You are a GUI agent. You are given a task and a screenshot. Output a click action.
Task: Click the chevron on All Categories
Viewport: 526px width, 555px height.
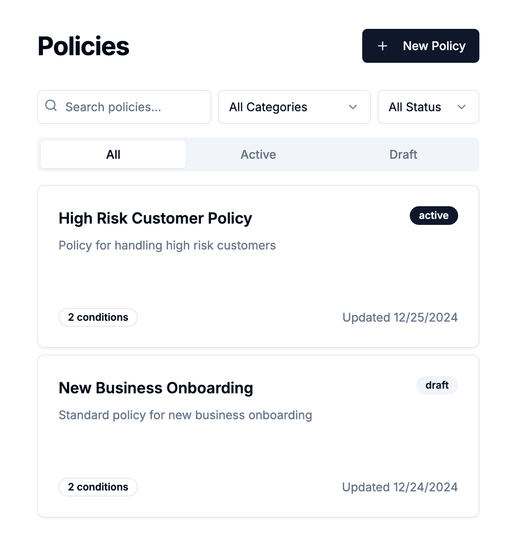point(353,107)
